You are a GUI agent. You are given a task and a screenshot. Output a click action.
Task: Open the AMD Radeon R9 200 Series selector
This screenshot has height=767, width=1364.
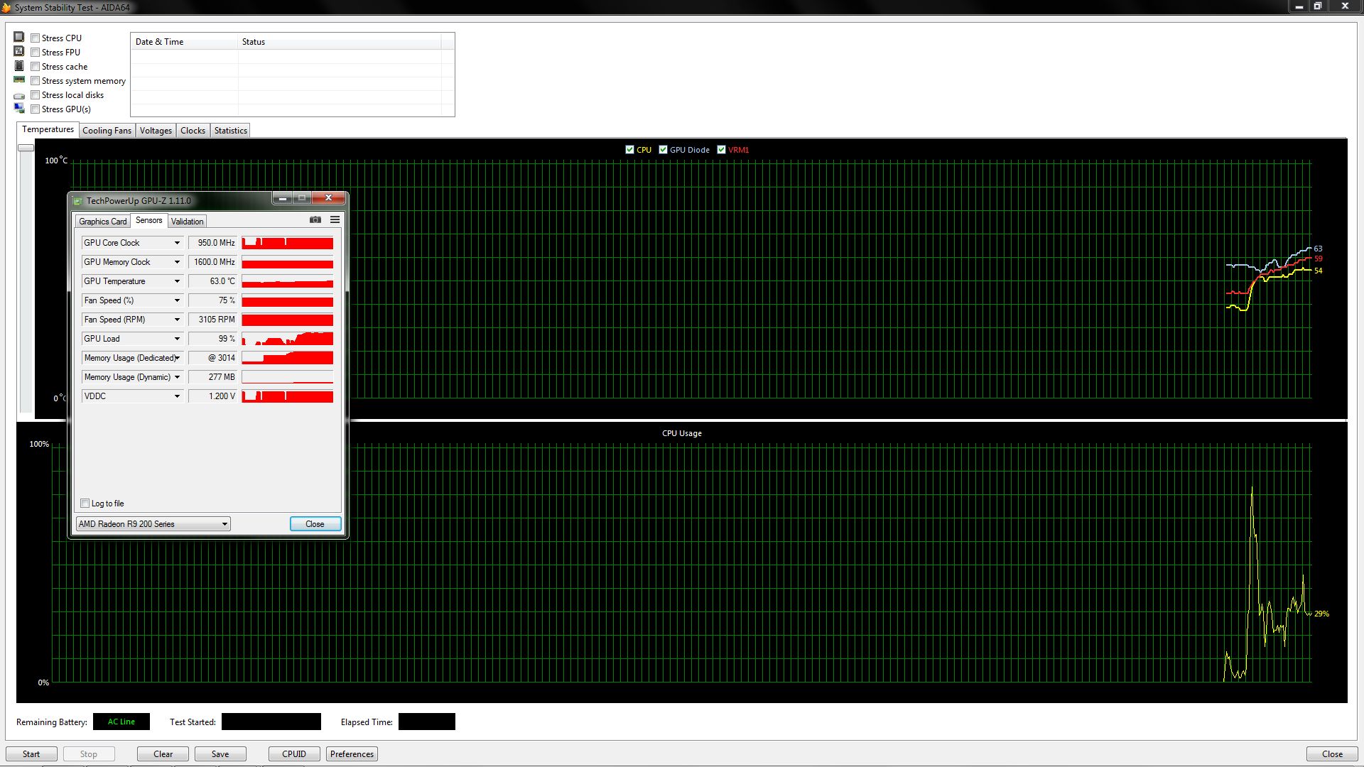tap(153, 524)
